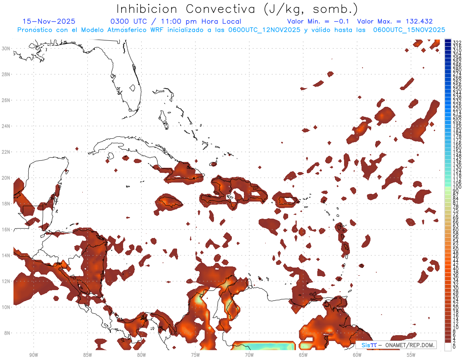Screen dimensions: 466x360
Task: Click the '28N' latitude label
Action: (6, 74)
